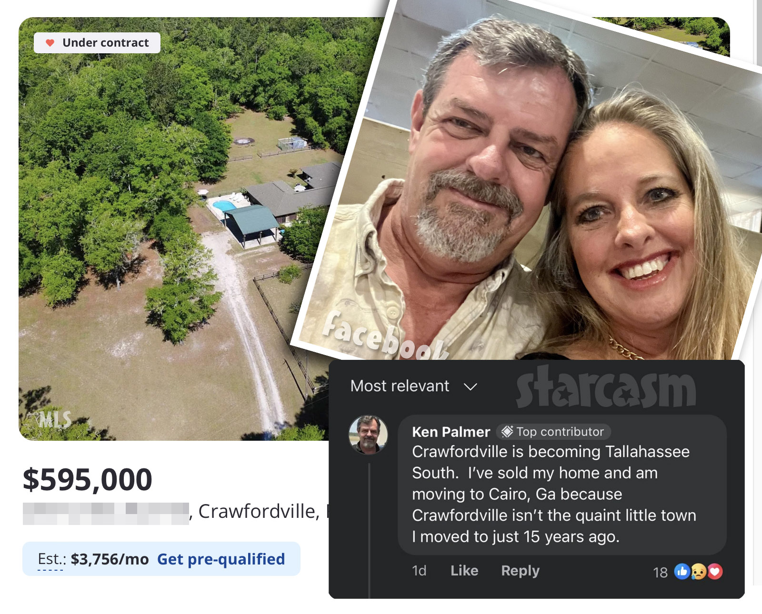The width and height of the screenshot is (762, 614).
Task: Click the 18 reactions count
Action: [660, 572]
